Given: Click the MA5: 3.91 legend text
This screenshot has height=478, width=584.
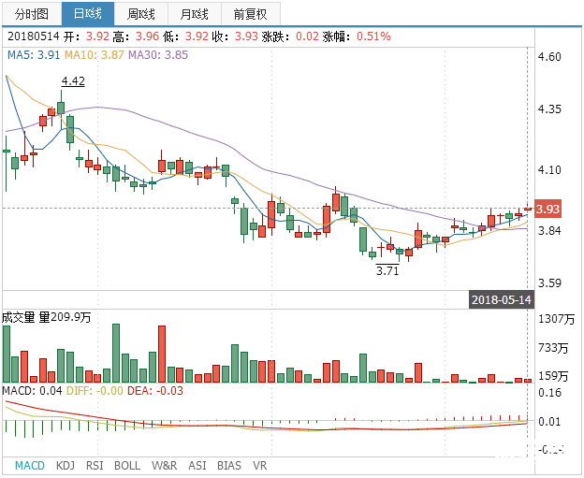Looking at the screenshot, I should [x=34, y=55].
